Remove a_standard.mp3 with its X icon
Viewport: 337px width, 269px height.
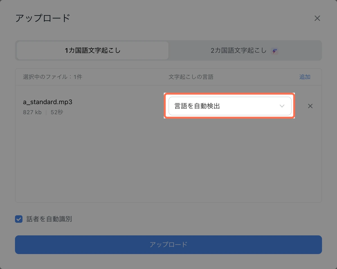click(x=310, y=106)
